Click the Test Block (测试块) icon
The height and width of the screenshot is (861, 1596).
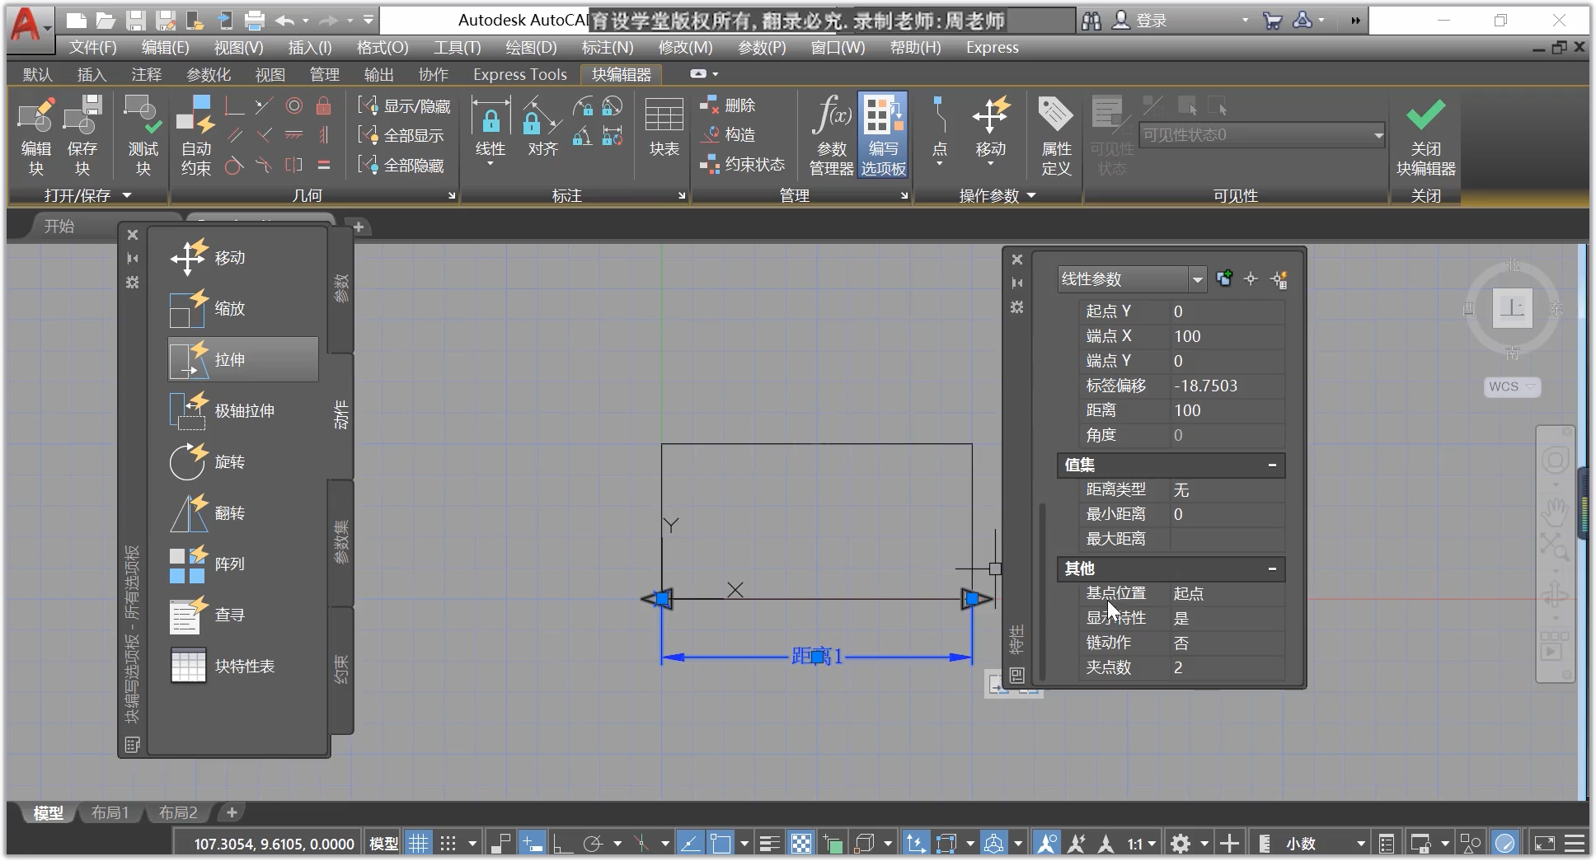pos(143,136)
